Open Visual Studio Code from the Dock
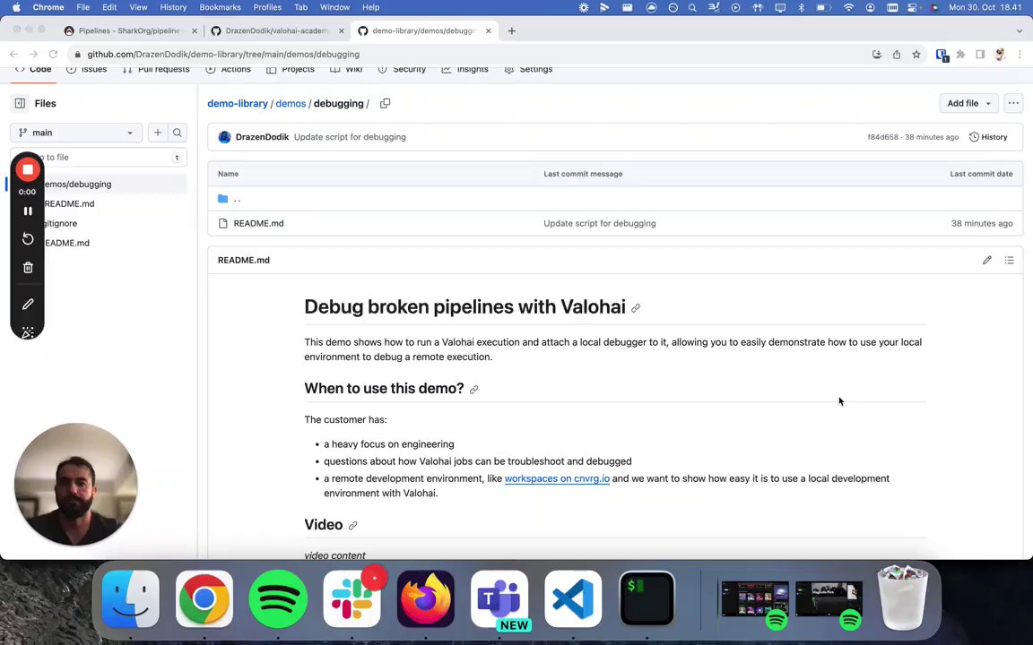 573,599
